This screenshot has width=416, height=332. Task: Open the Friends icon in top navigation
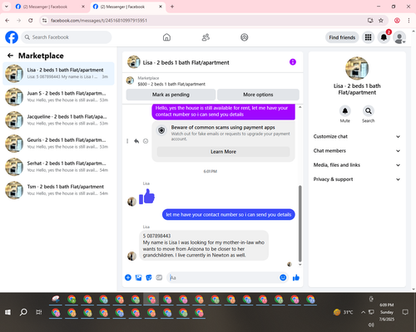coord(206,37)
